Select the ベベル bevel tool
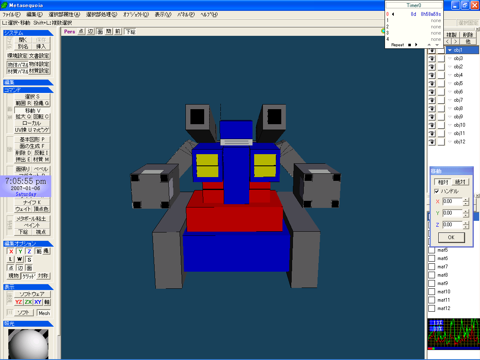 click(x=41, y=169)
